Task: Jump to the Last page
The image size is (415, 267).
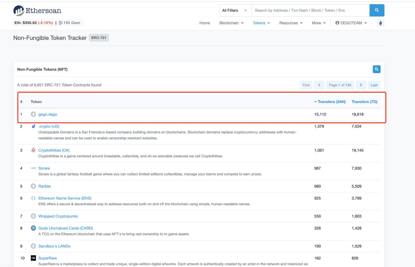Action: (374, 85)
